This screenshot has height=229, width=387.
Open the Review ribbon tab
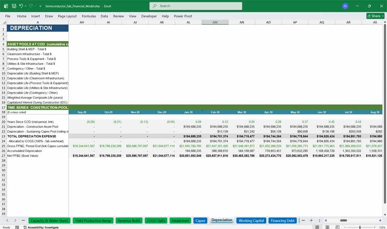point(118,16)
